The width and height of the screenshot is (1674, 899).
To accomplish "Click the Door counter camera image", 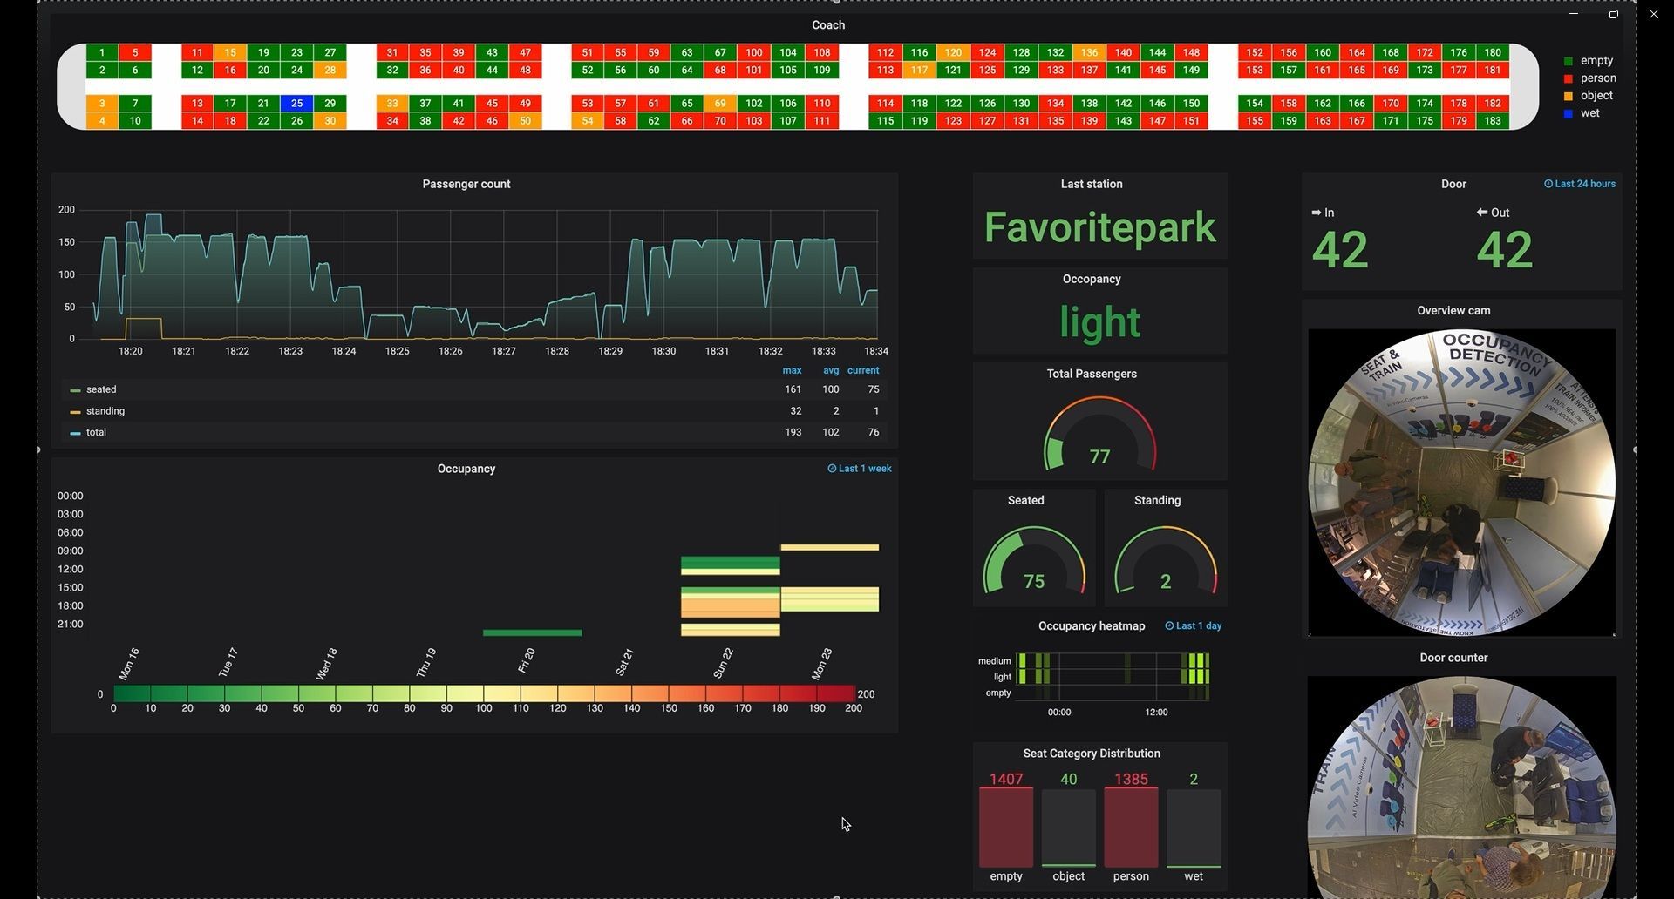I will click(x=1461, y=787).
